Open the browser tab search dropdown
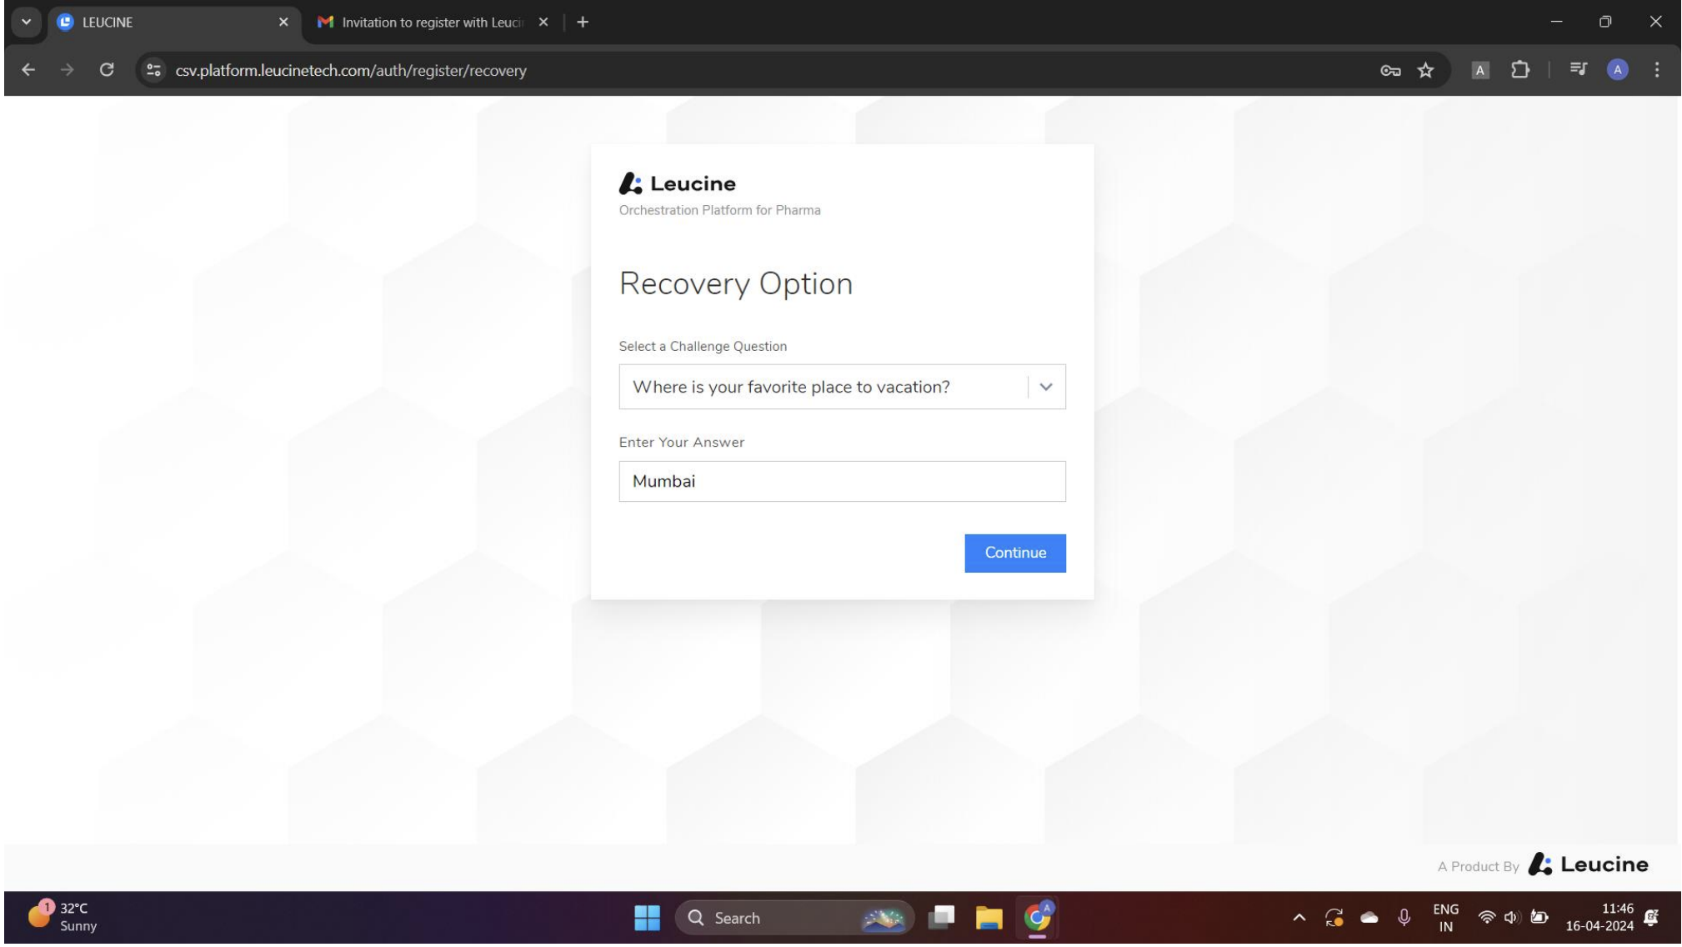 point(24,22)
